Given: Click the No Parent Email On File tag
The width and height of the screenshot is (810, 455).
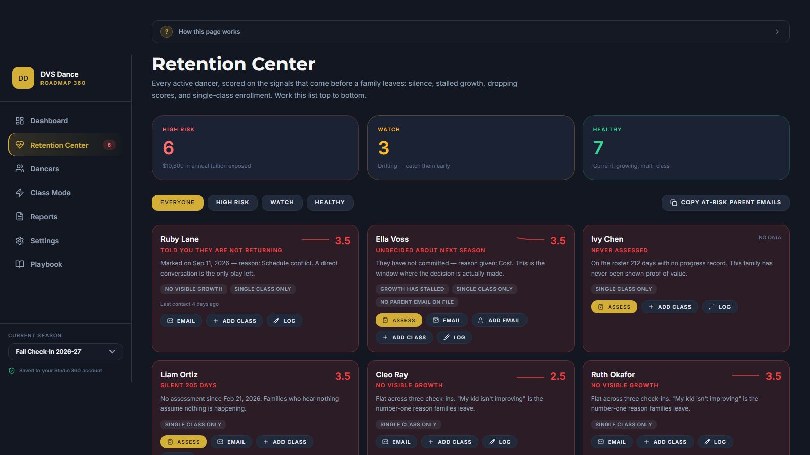Looking at the screenshot, I should pyautogui.click(x=417, y=302).
